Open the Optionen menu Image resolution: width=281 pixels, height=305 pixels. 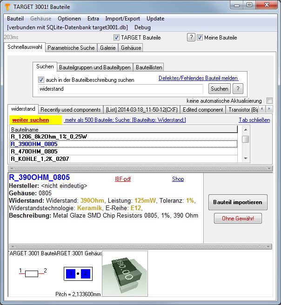(69, 19)
